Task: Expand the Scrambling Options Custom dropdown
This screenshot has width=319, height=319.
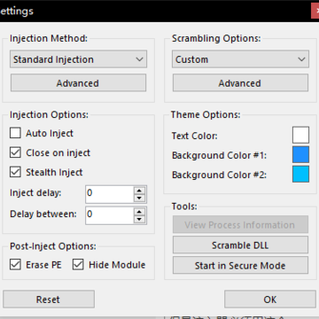Action: click(240, 59)
